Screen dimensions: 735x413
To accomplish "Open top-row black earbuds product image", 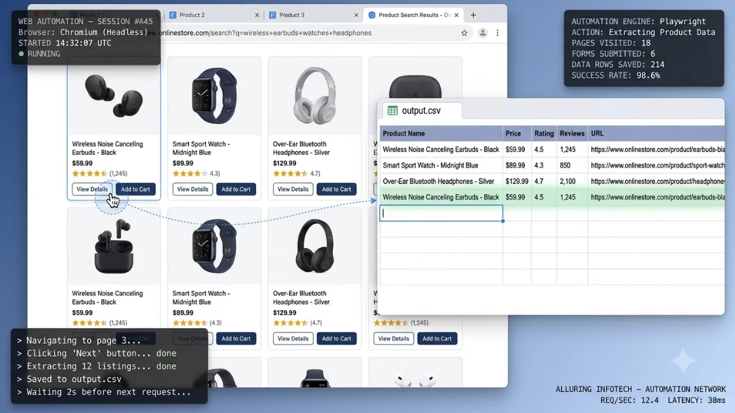I will tap(114, 96).
